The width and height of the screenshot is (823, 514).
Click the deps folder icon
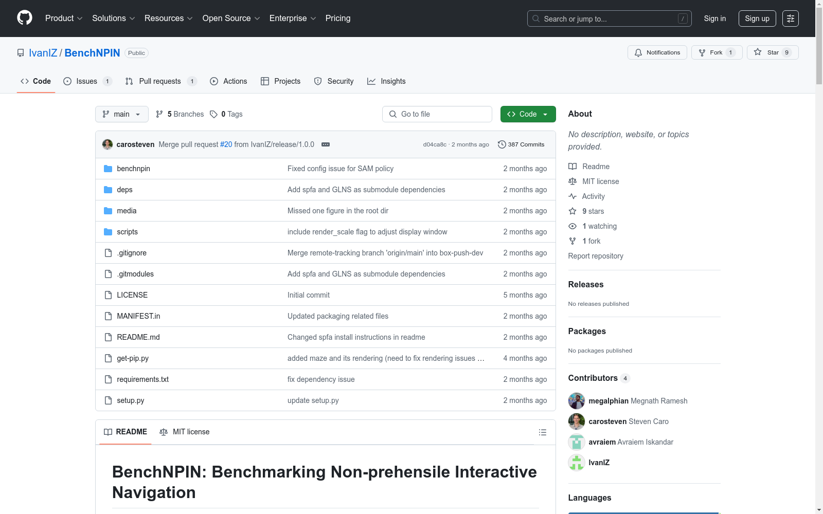click(108, 190)
